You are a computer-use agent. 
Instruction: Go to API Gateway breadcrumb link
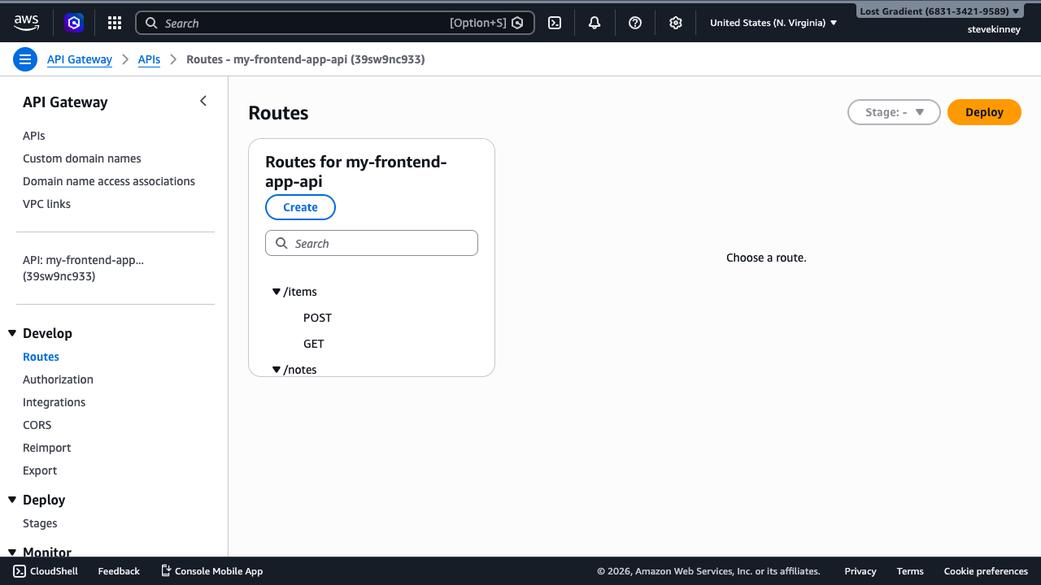(80, 59)
